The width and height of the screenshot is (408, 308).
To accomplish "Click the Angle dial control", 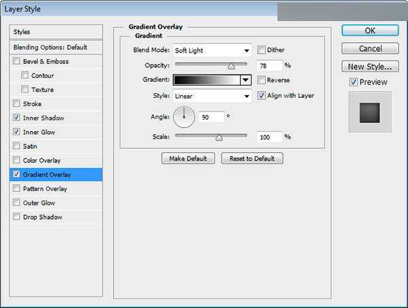I will click(184, 118).
